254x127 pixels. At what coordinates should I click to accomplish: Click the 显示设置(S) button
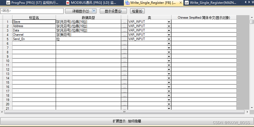(x=113, y=11)
